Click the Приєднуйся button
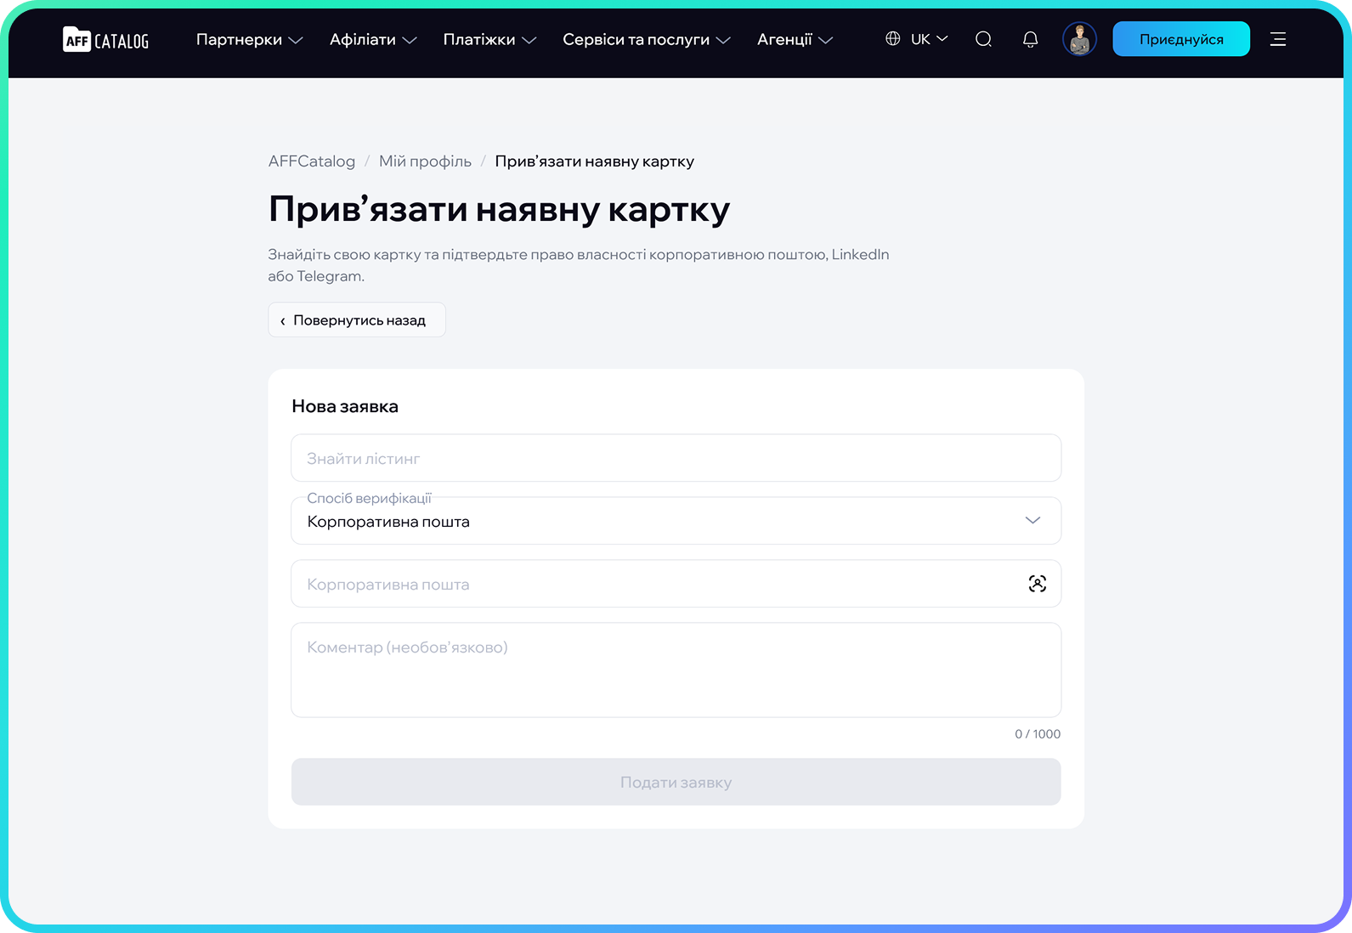Image resolution: width=1352 pixels, height=933 pixels. [x=1181, y=39]
